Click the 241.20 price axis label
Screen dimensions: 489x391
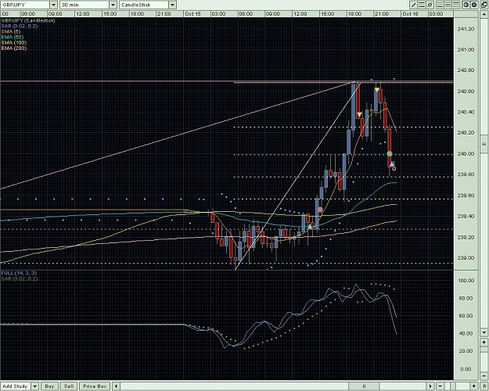[x=466, y=29]
